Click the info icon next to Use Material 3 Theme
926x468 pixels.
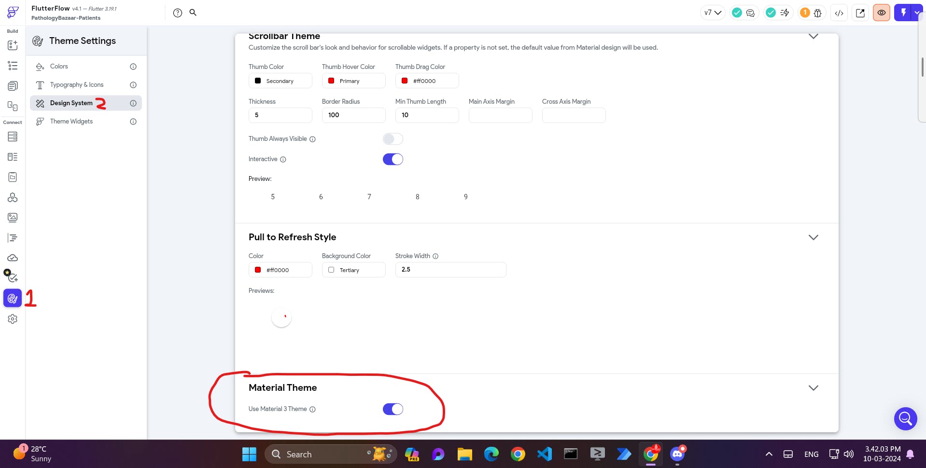pos(312,410)
